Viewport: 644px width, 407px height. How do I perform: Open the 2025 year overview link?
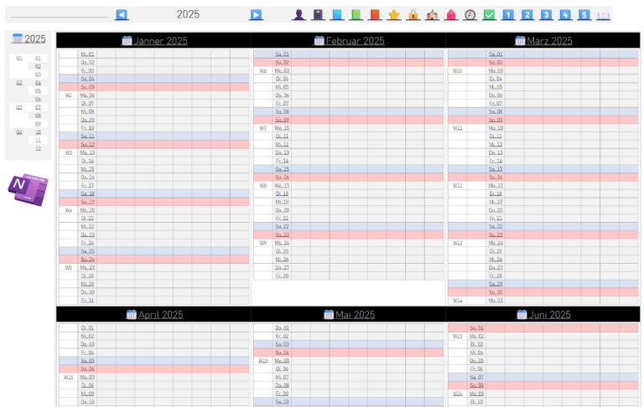(35, 39)
